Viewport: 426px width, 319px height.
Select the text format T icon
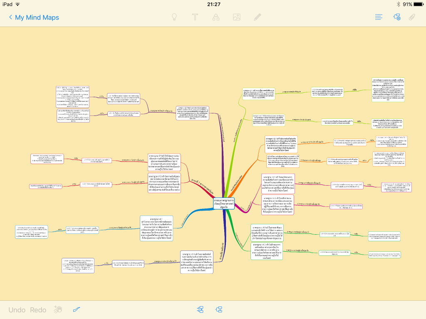click(195, 17)
